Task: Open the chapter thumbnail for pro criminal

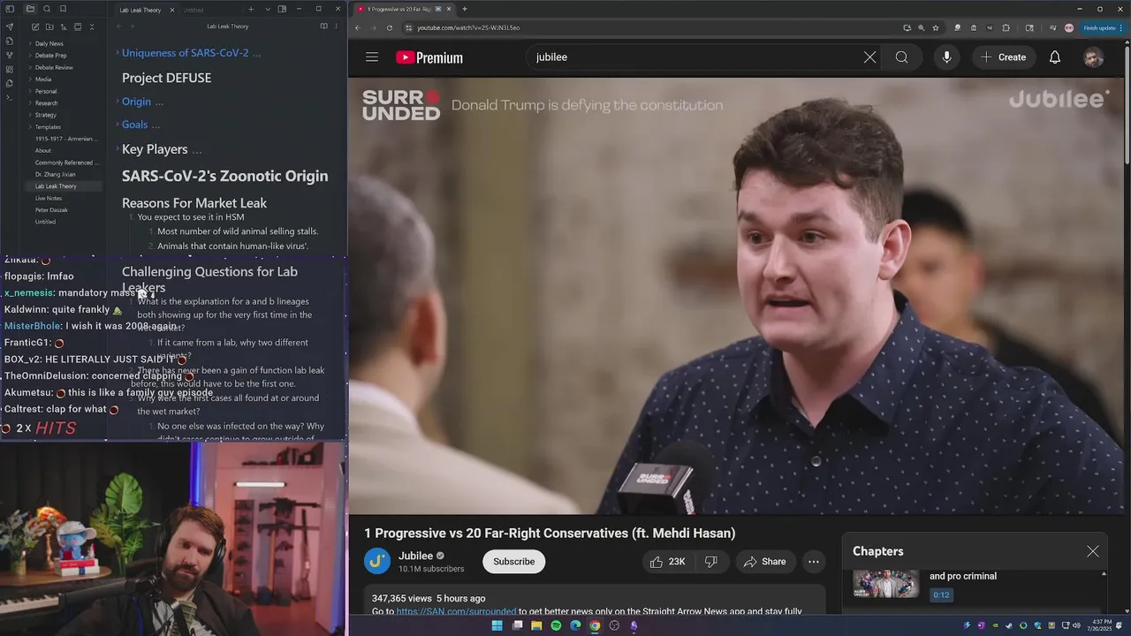Action: 885,584
